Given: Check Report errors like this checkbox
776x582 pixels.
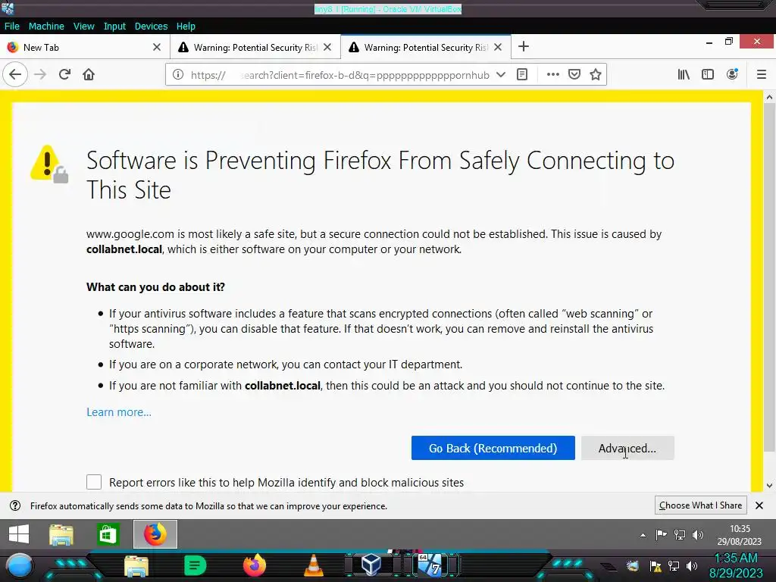Looking at the screenshot, I should pyautogui.click(x=94, y=482).
